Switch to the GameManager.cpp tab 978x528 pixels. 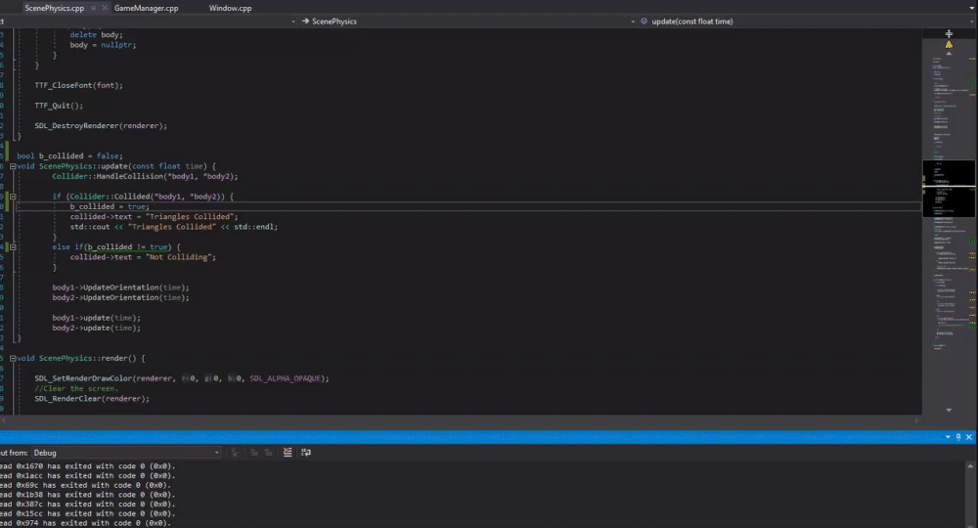pos(146,7)
